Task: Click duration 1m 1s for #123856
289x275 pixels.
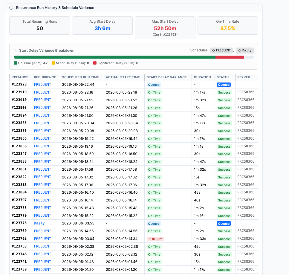Action: (x=198, y=146)
